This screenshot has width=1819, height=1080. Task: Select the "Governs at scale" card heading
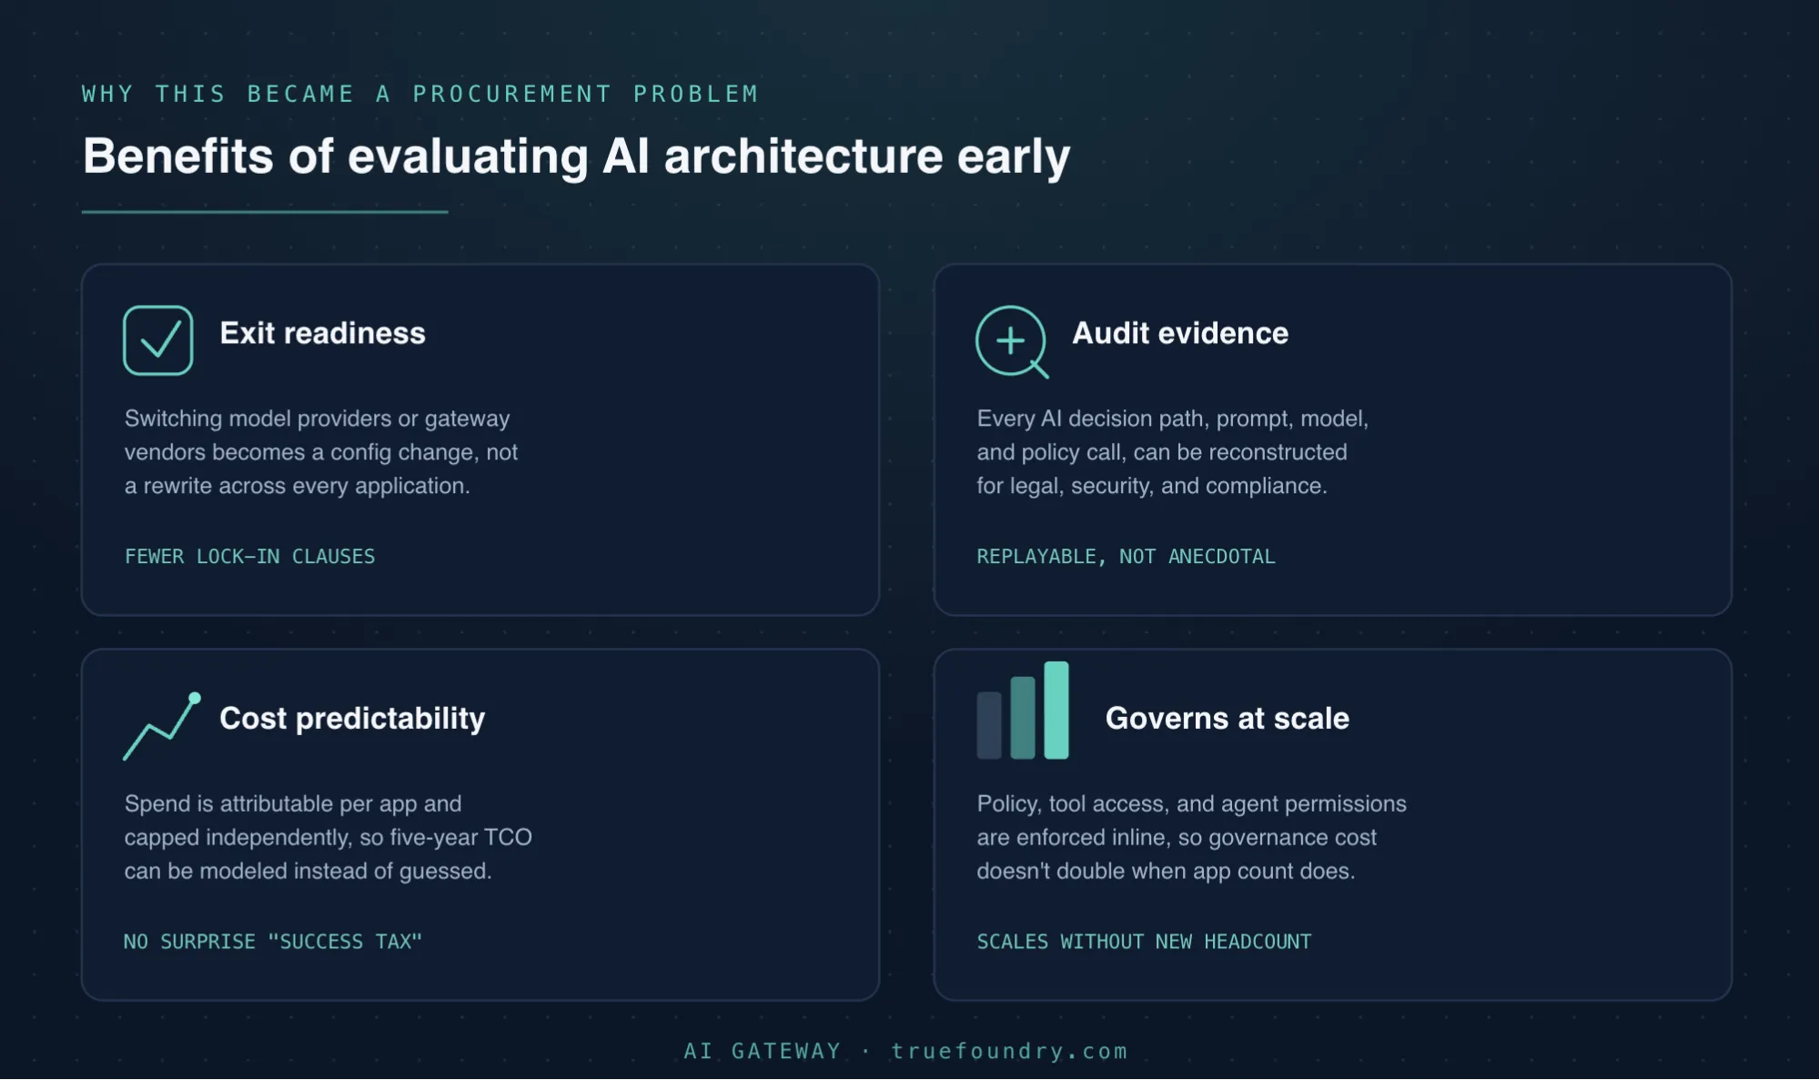pos(1227,719)
